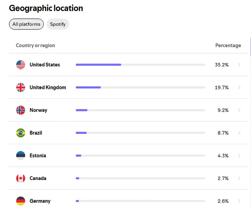Expand the United States row chevron

tap(239, 65)
